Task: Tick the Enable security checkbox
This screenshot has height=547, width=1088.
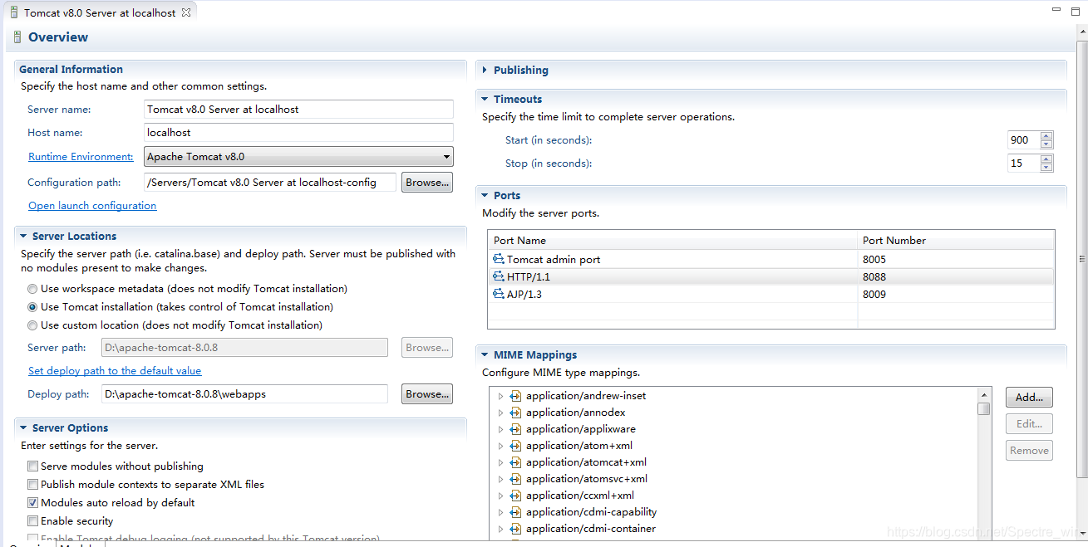Action: click(32, 521)
